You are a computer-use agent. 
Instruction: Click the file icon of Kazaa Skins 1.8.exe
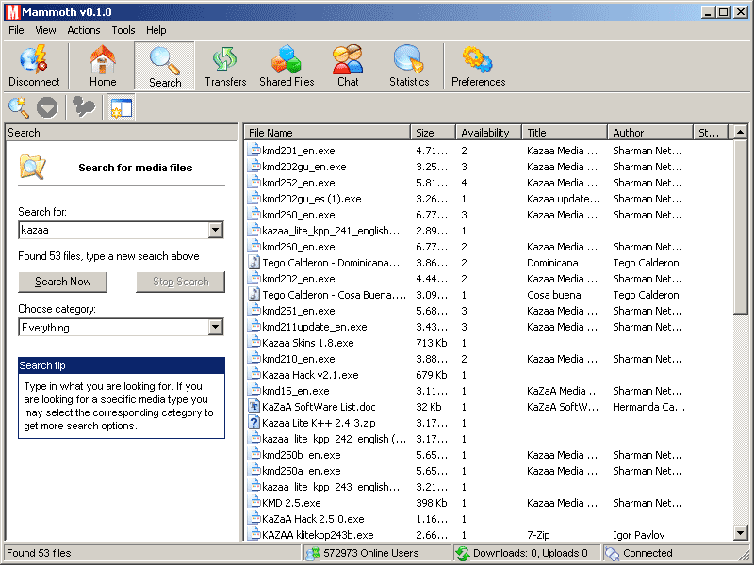tap(254, 342)
